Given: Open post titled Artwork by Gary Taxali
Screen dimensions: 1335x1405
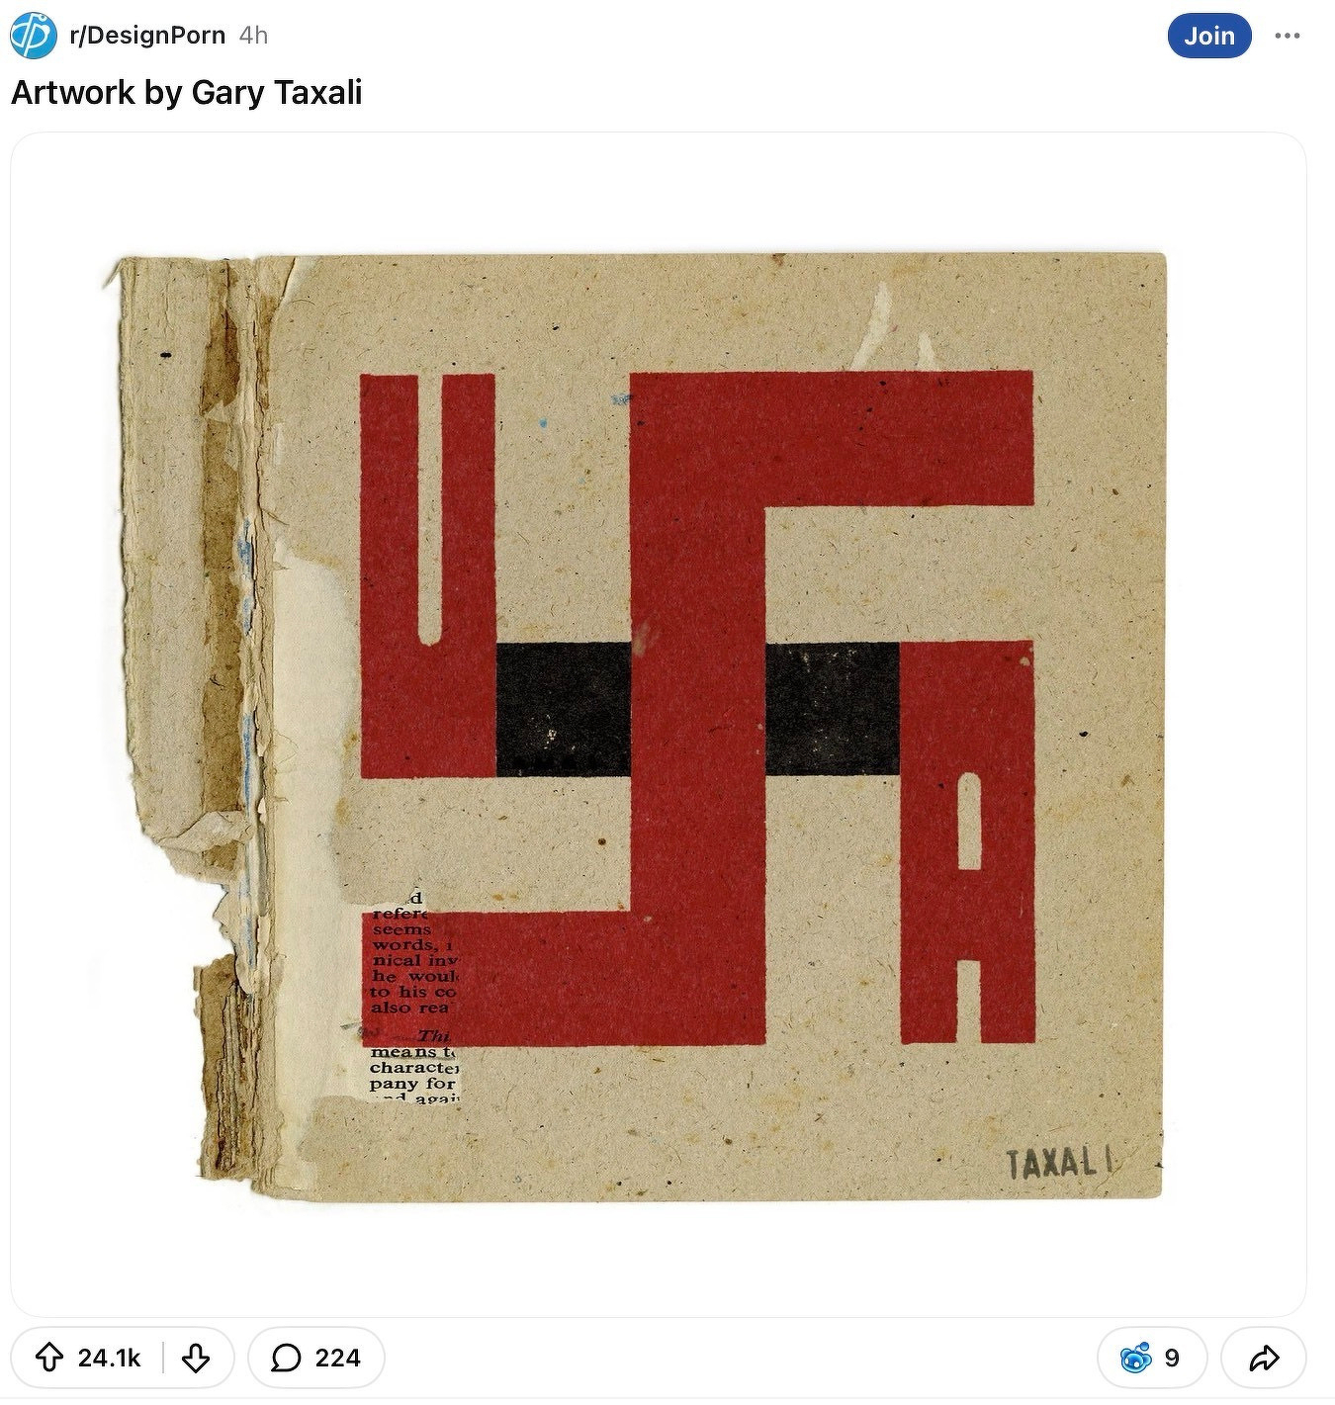Looking at the screenshot, I should click(x=187, y=92).
